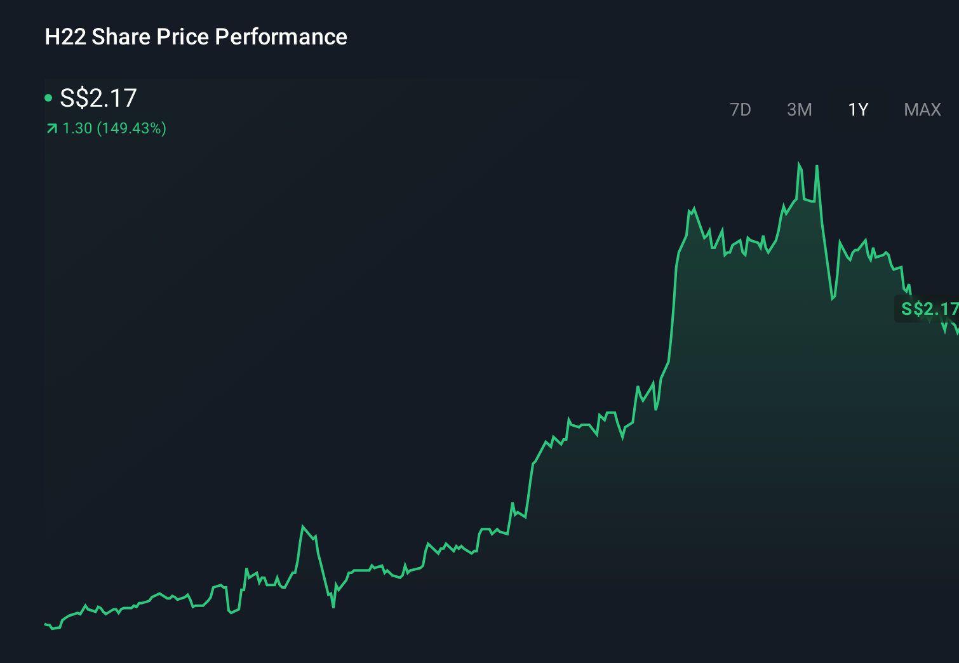Click the latest data point at chart's right edge

tap(956, 330)
